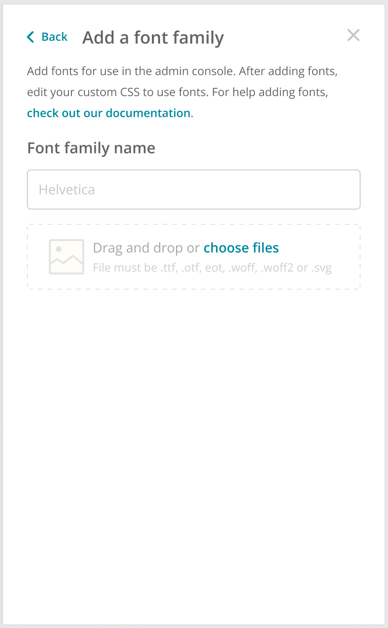Click the Font family name label
The image size is (388, 628).
click(x=91, y=148)
